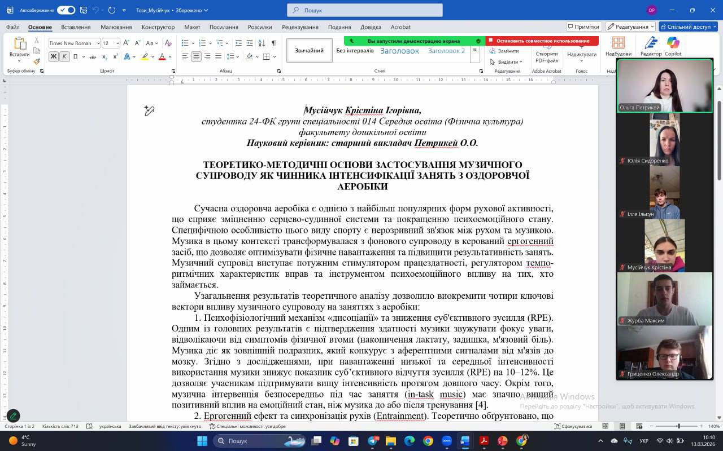Show paragraph marks (¶) icon
Screen dimensions: 723x451
tap(273, 43)
